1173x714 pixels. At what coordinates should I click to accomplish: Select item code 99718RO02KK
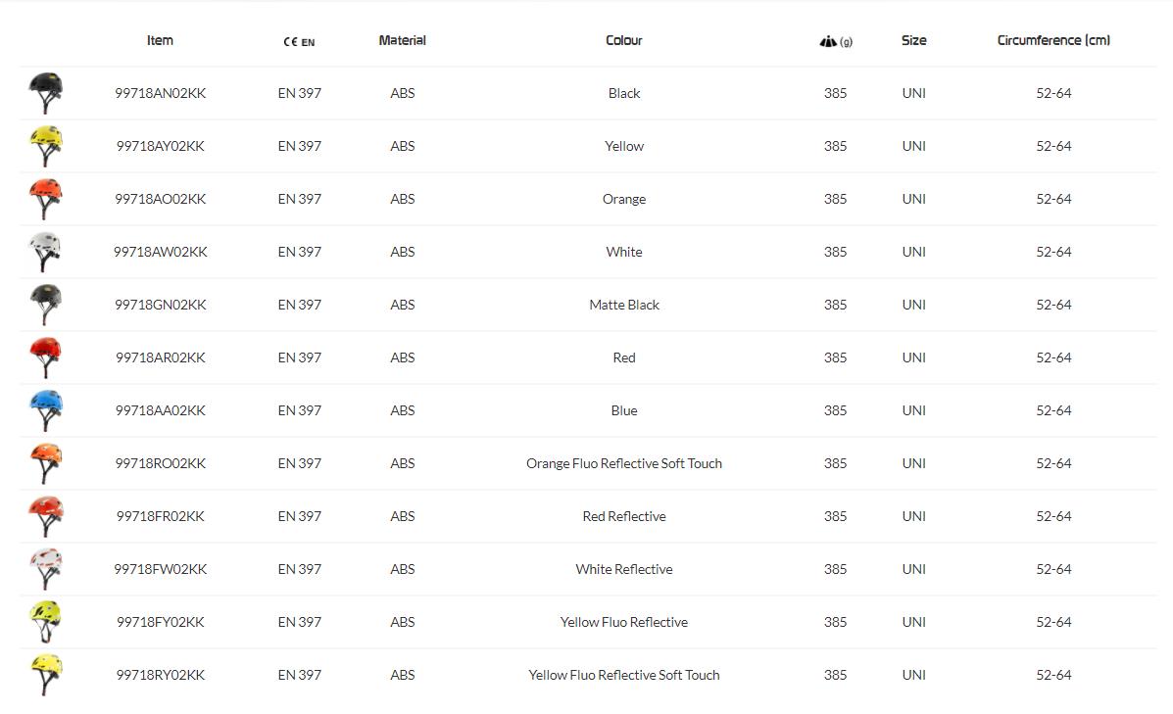pos(161,463)
